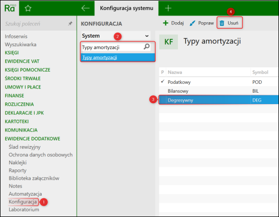This screenshot has width=279, height=217.
Task: Open Ślad rewizyjny in the sidebar
Action: (x=24, y=147)
